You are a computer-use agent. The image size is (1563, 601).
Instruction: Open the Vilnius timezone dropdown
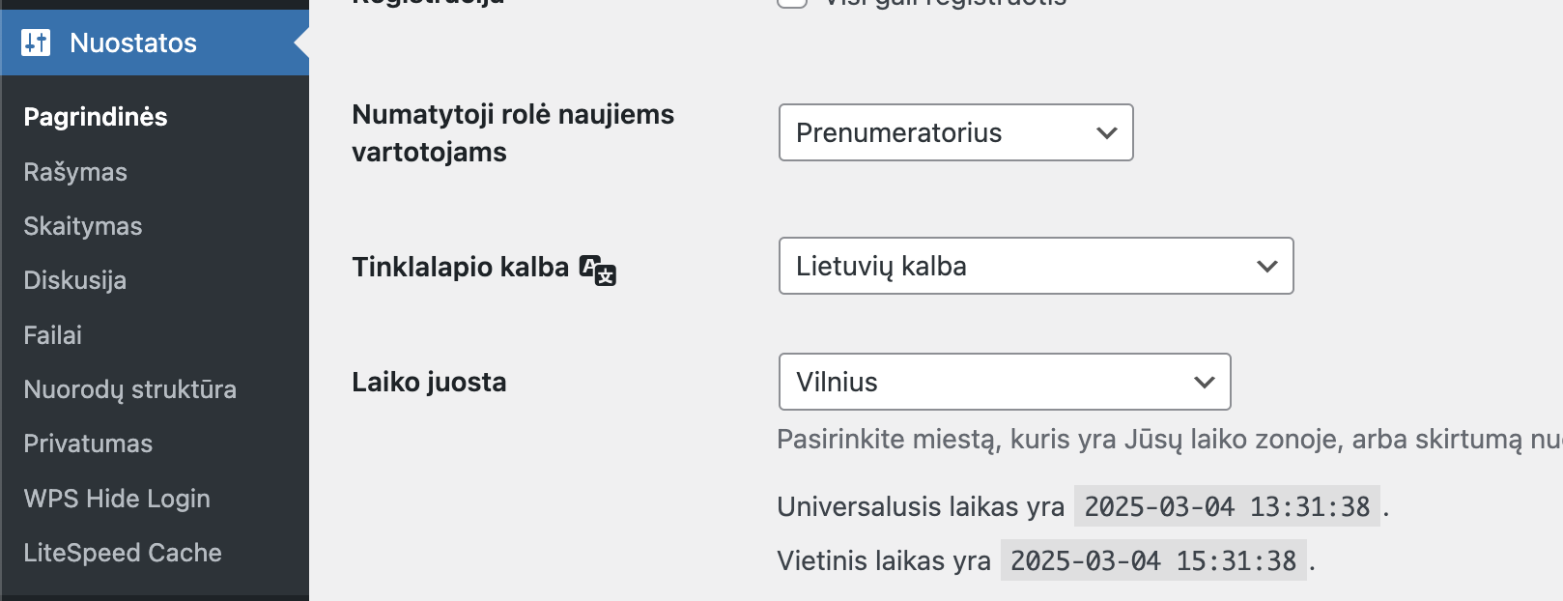click(1005, 382)
